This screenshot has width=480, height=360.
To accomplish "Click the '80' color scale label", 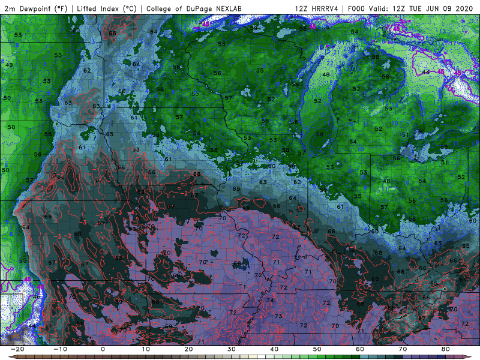I will pos(446,349).
